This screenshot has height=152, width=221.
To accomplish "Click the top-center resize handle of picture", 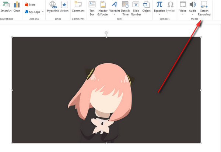I will click(106, 37).
